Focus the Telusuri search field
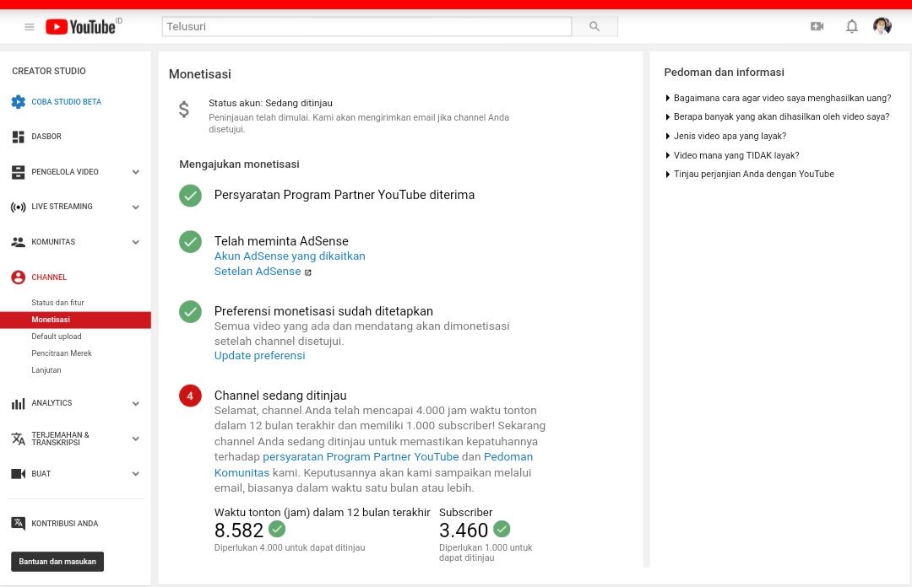 [366, 26]
